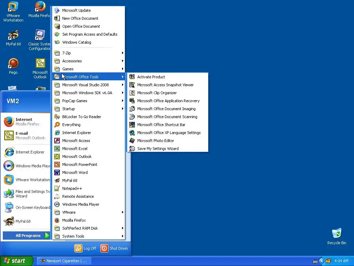The height and width of the screenshot is (266, 354).
Task: Start Microsoft Office Application Recovery
Action: click(x=168, y=101)
